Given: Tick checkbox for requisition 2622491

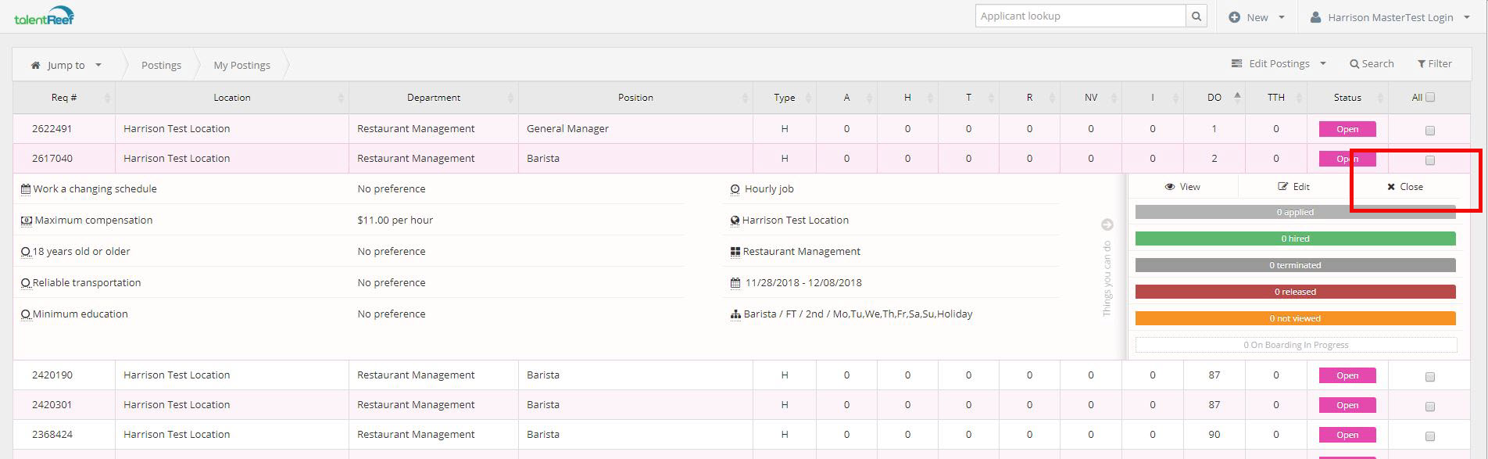Looking at the screenshot, I should point(1430,131).
